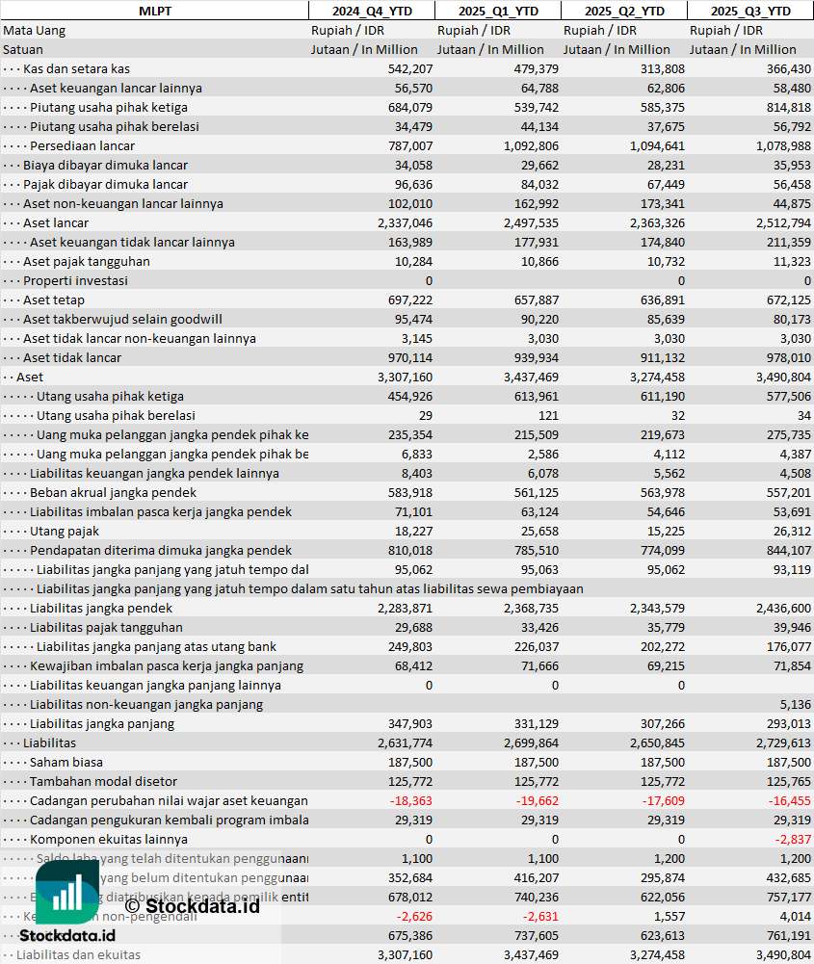The height and width of the screenshot is (964, 814).
Task: Click total Aset value 3,307,160
Action: 406,377
